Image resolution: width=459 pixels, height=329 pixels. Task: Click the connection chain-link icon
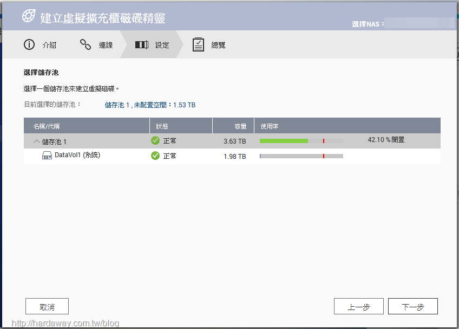(86, 44)
